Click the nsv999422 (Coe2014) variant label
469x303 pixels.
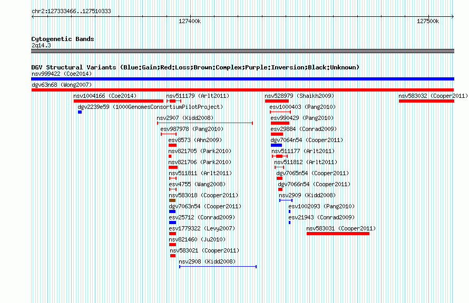(x=62, y=74)
